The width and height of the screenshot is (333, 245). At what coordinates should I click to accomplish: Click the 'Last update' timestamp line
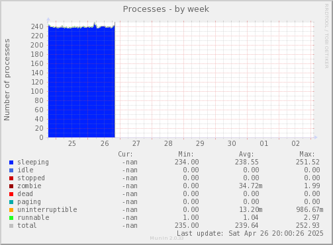point(250,233)
